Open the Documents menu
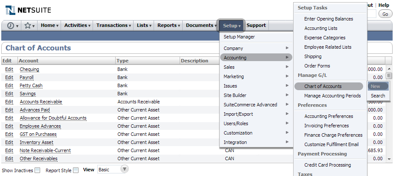 click(x=201, y=25)
